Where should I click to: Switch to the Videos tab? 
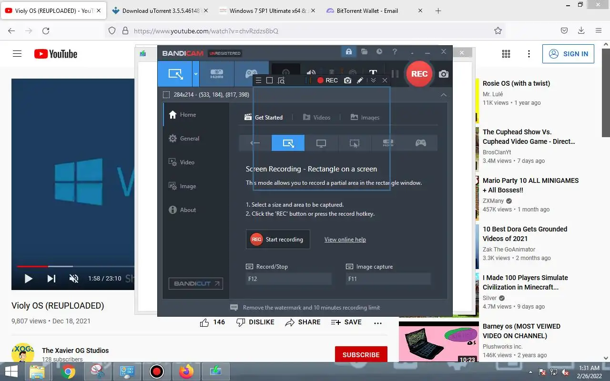click(x=316, y=117)
